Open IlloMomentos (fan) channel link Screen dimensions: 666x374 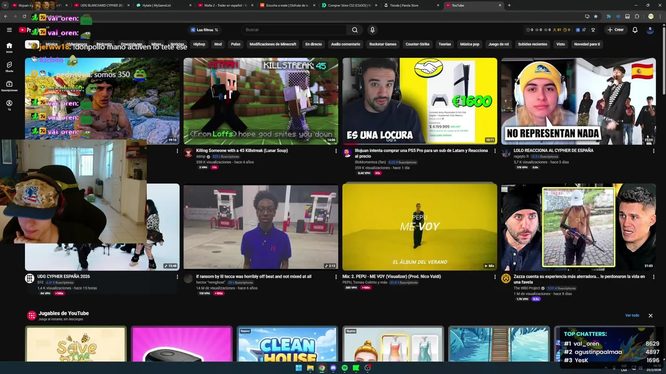tap(370, 162)
